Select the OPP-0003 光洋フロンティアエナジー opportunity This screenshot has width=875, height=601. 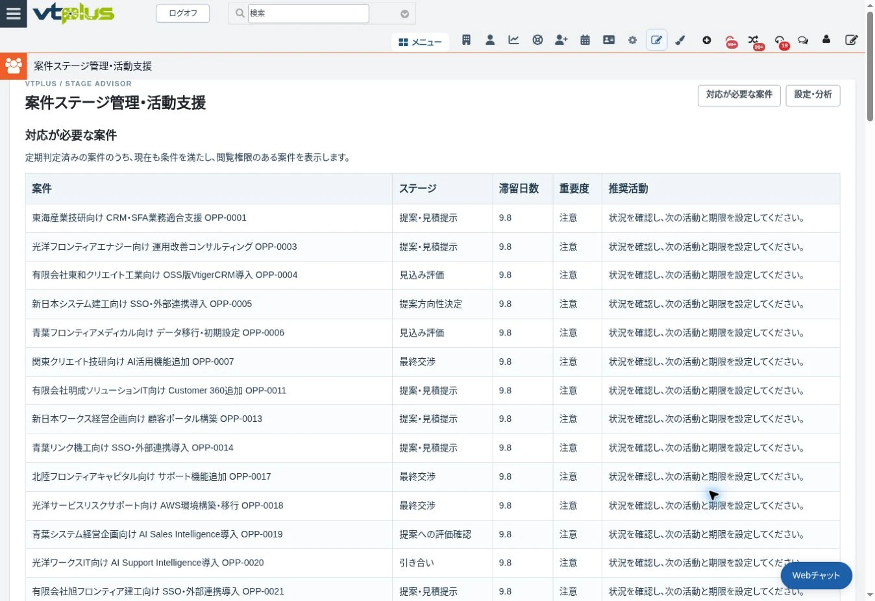point(432,247)
